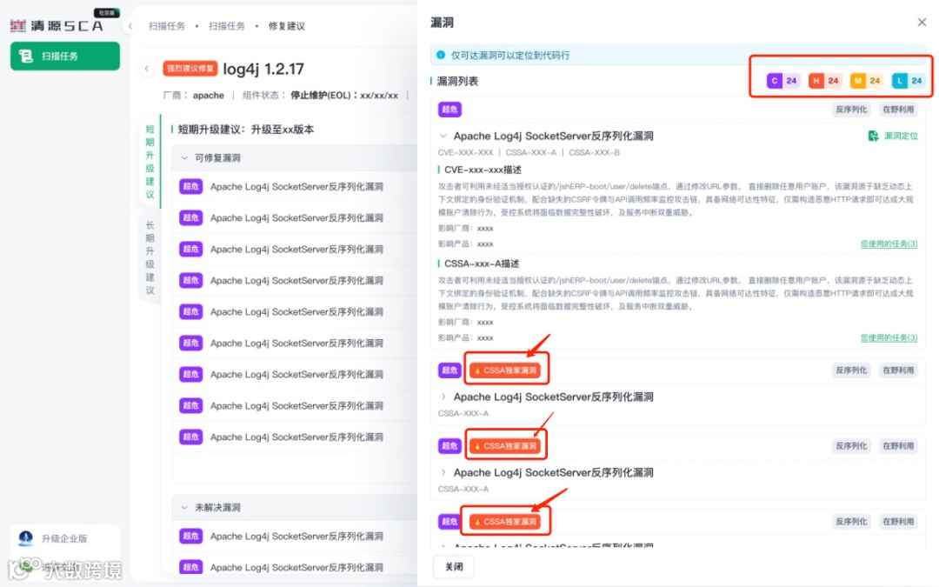Open 您使用的任务(3) link under CVE description
Screen dimensions: 939x587
click(x=889, y=243)
